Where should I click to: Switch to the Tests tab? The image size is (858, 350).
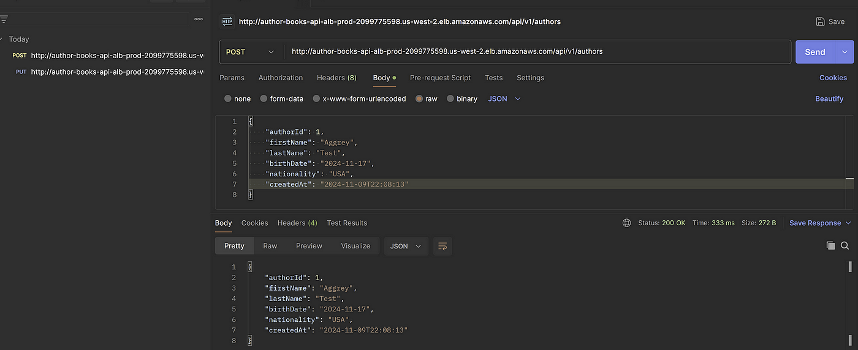(493, 78)
